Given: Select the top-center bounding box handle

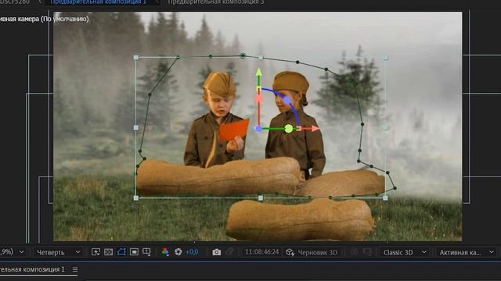Looking at the screenshot, I should pos(261,58).
